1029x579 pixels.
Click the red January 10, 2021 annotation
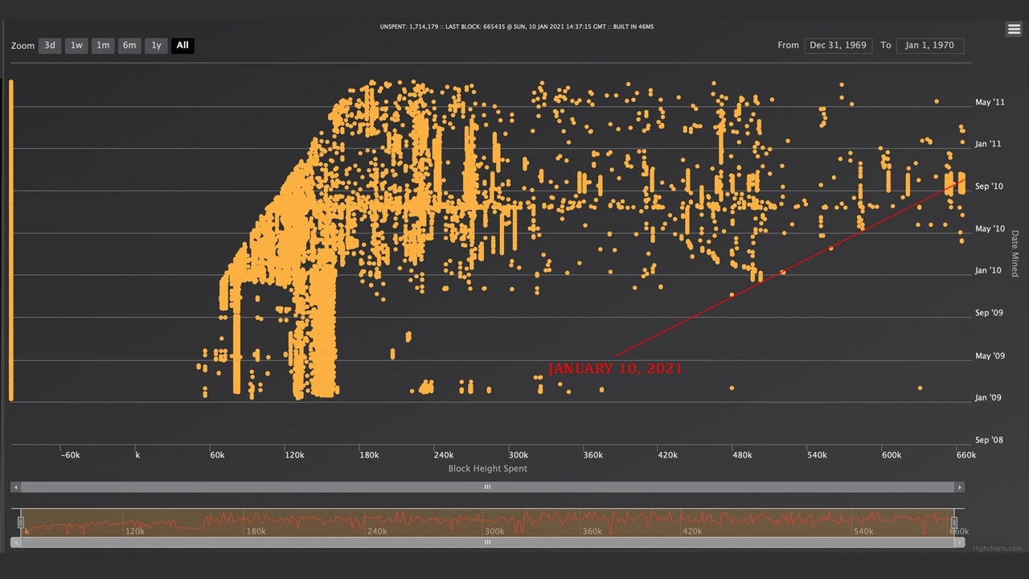[x=615, y=368]
